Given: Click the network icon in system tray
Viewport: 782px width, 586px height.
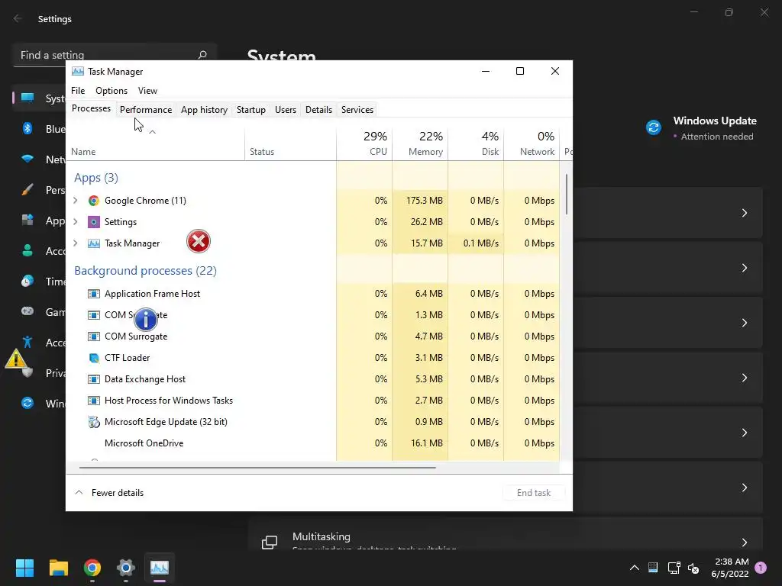Looking at the screenshot, I should (674, 568).
